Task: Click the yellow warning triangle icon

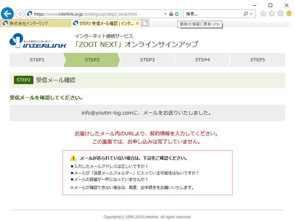Action: point(73,158)
